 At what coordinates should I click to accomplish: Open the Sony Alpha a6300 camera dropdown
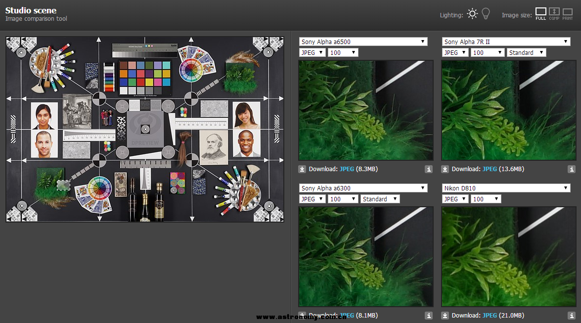point(363,188)
